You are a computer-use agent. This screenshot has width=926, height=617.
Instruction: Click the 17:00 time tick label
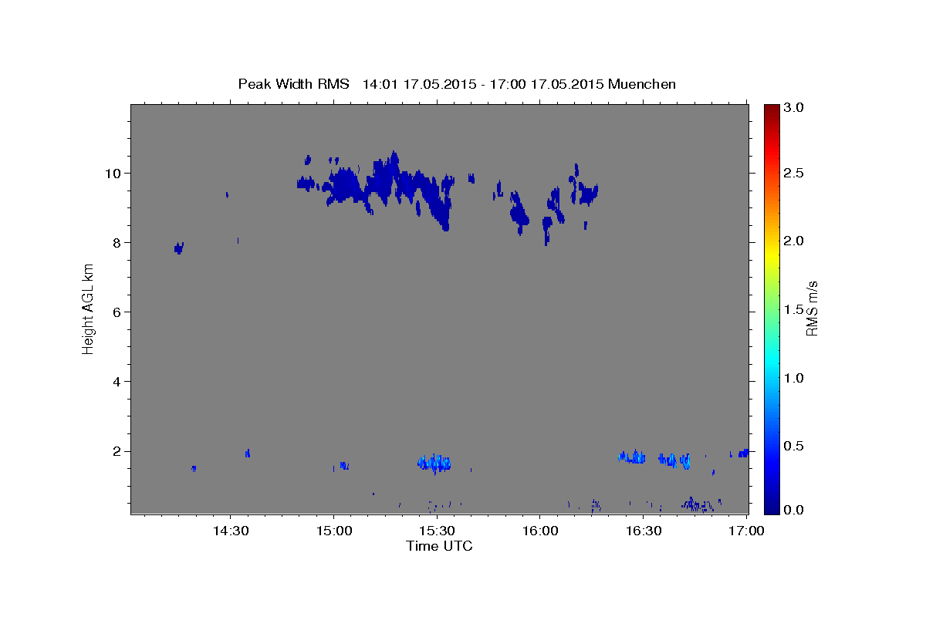746,531
